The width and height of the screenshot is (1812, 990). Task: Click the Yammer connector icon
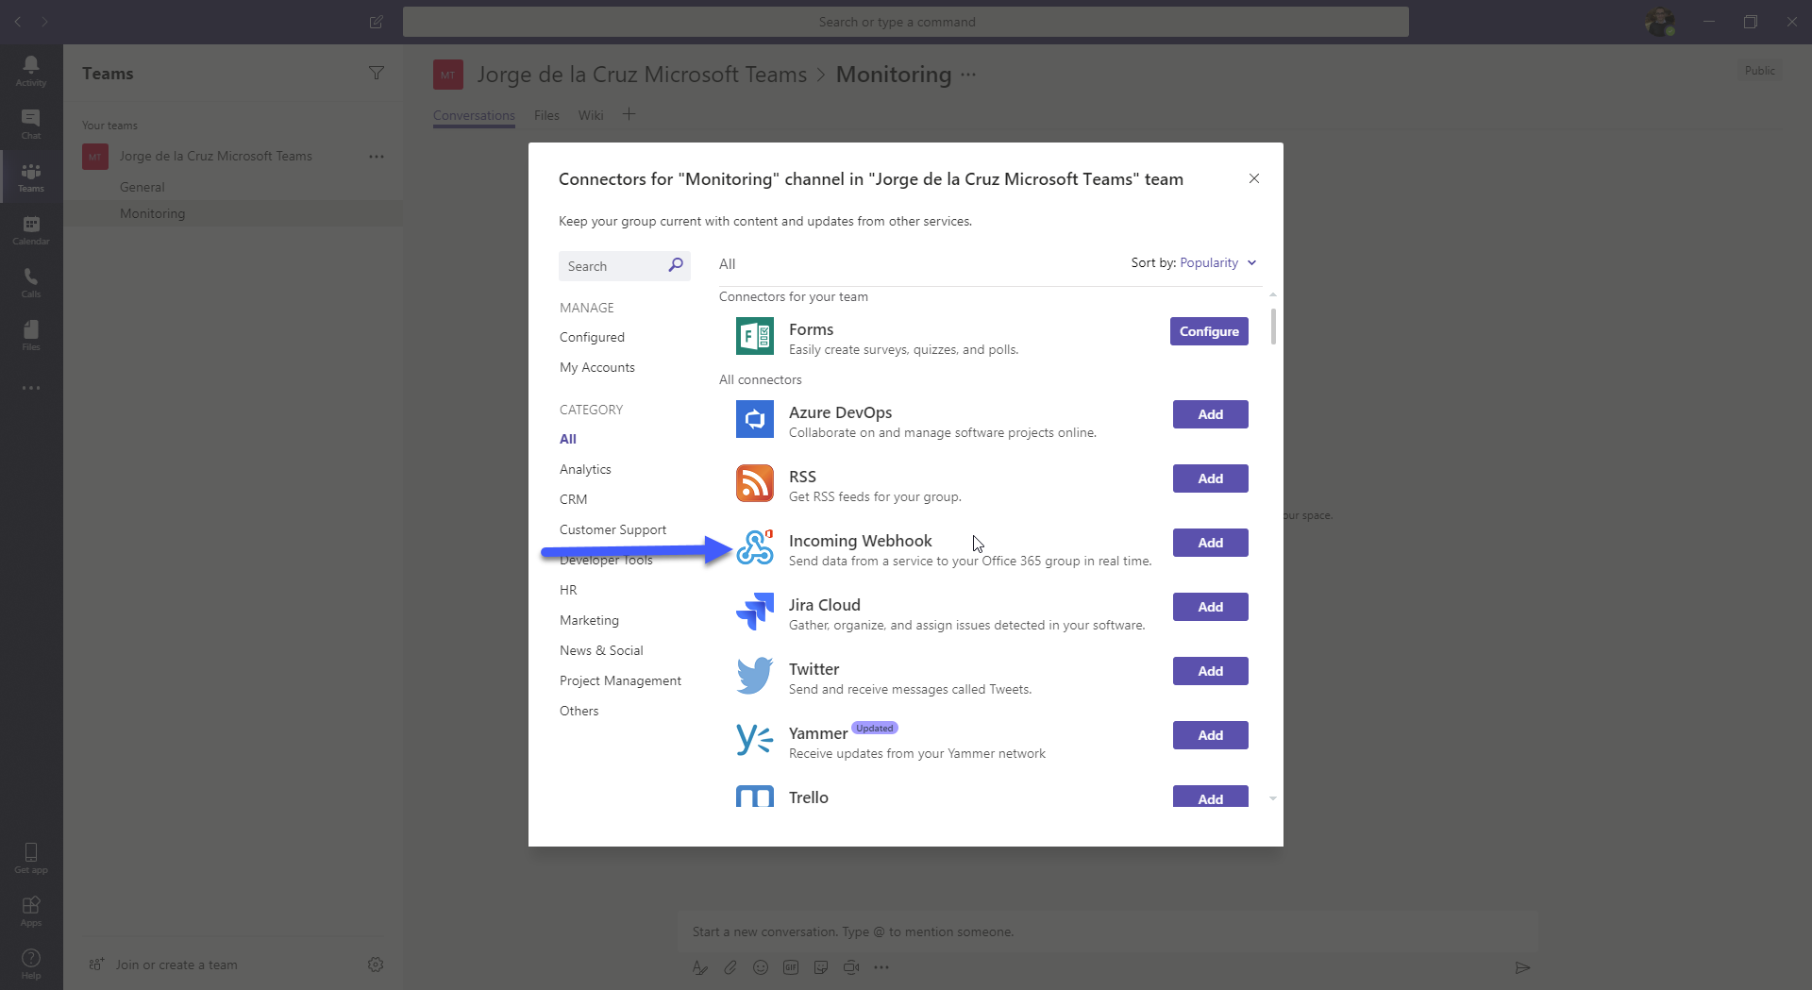[x=755, y=740]
